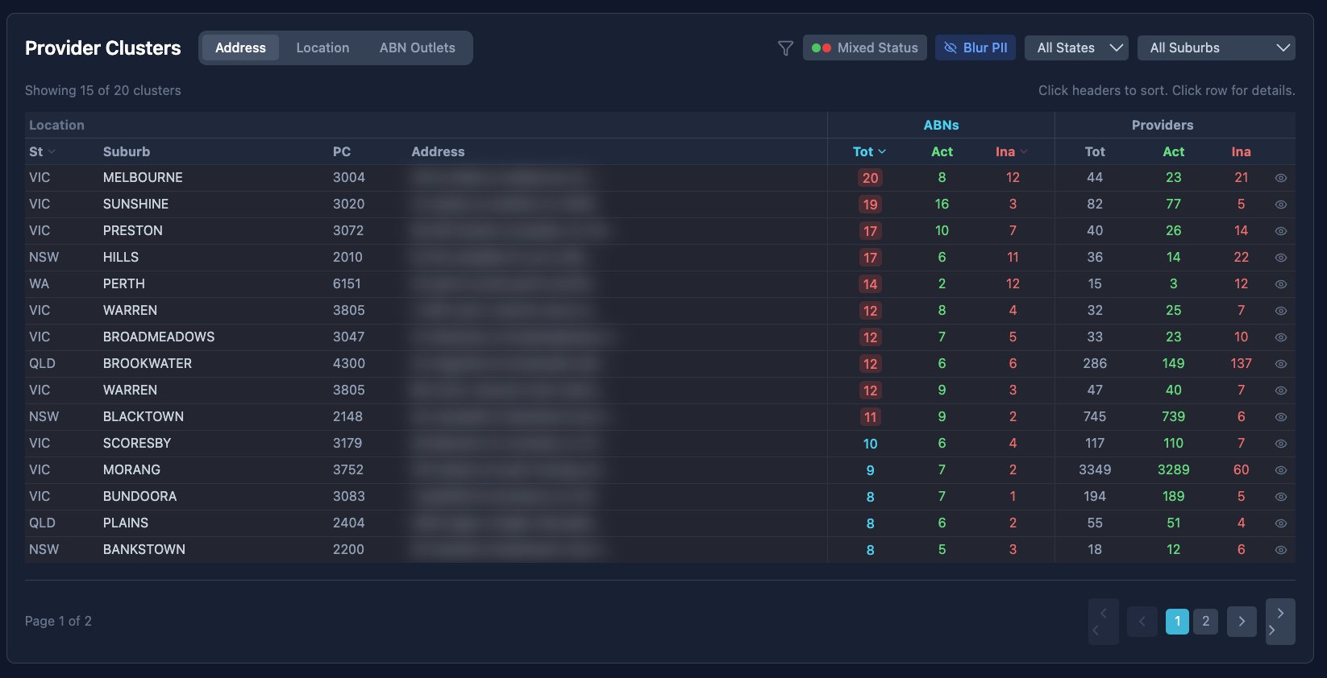Click the eye icon for MORANG row
Viewport: 1327px width, 678px height.
(1281, 470)
